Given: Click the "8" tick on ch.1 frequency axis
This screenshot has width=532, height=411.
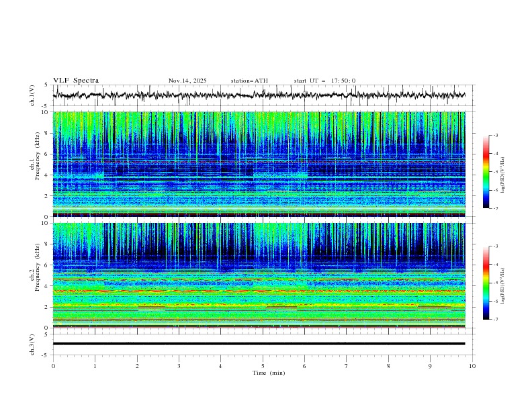Looking at the screenshot, I should pos(46,133).
